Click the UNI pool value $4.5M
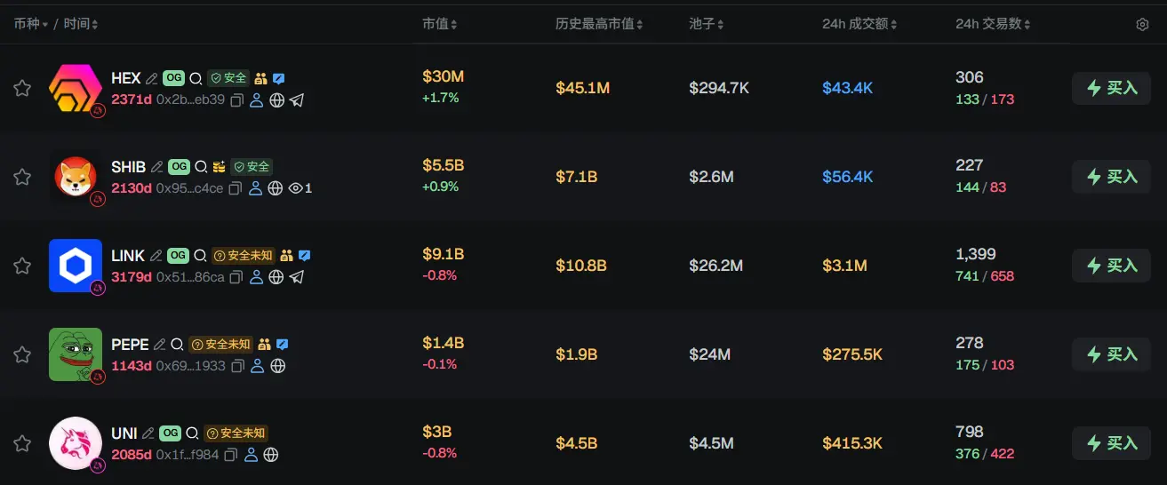 pyautogui.click(x=711, y=443)
